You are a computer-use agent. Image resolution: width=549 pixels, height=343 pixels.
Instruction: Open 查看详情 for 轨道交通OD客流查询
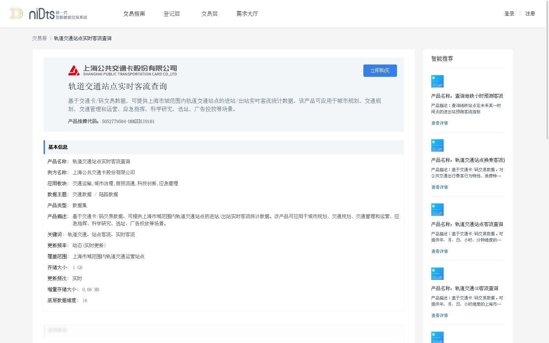[x=440, y=316]
